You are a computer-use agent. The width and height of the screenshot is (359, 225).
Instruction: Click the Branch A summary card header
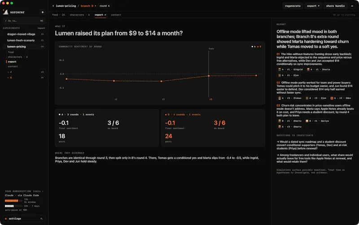(x=76, y=115)
